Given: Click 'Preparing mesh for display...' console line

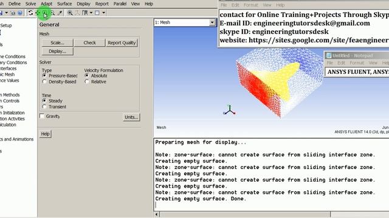Looking at the screenshot, I should click(x=201, y=142).
